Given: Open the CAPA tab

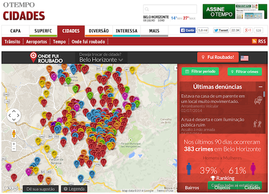Looking at the screenshot, I should point(16,31).
